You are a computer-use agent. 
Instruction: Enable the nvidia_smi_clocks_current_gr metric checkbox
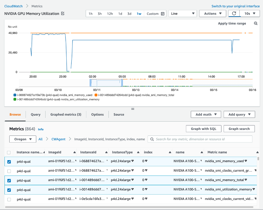pyautogui.click(x=9, y=171)
